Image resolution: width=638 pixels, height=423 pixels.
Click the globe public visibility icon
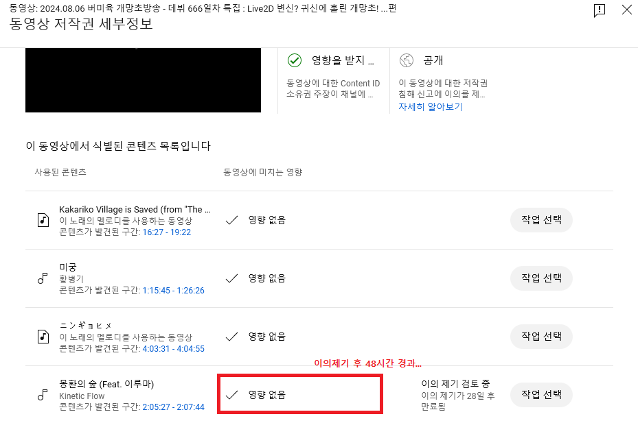406,60
